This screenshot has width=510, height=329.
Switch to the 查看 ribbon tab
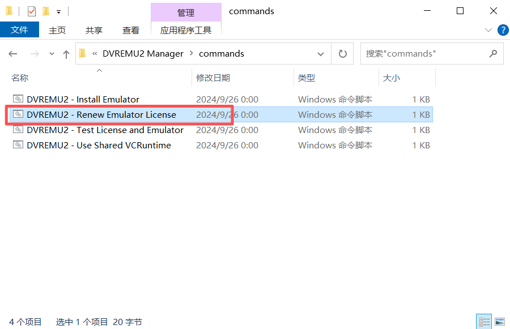(x=130, y=30)
